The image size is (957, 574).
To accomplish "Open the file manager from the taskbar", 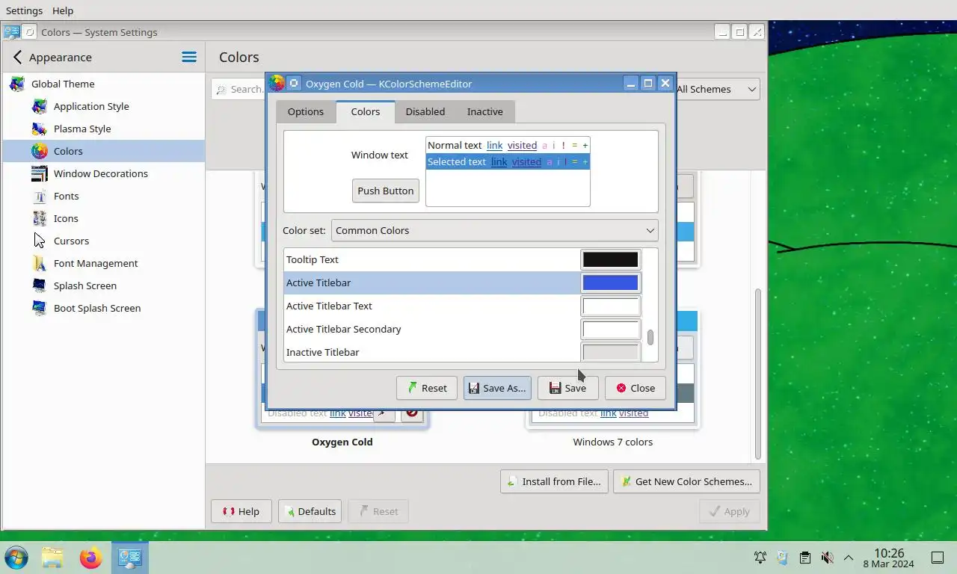I will tap(52, 558).
